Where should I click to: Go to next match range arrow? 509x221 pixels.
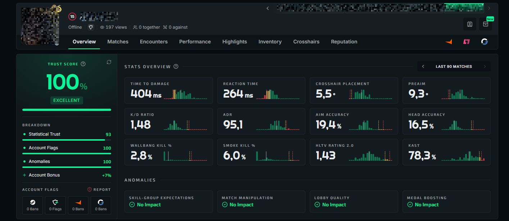[x=485, y=66]
